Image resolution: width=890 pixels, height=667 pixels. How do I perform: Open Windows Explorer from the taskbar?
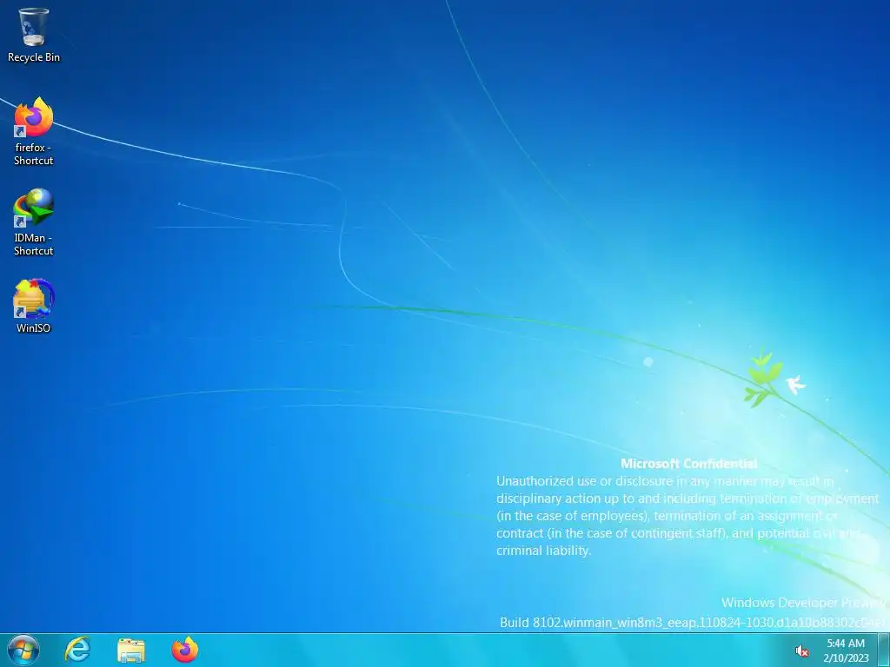tap(131, 650)
